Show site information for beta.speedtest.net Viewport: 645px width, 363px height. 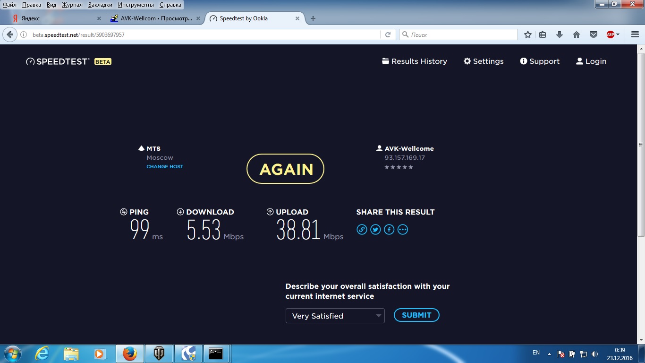pyautogui.click(x=24, y=35)
